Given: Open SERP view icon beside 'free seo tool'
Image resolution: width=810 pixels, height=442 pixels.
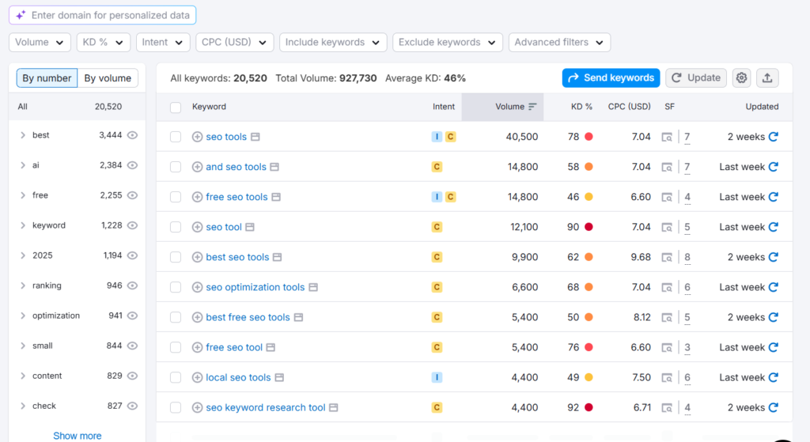Looking at the screenshot, I should tap(271, 347).
